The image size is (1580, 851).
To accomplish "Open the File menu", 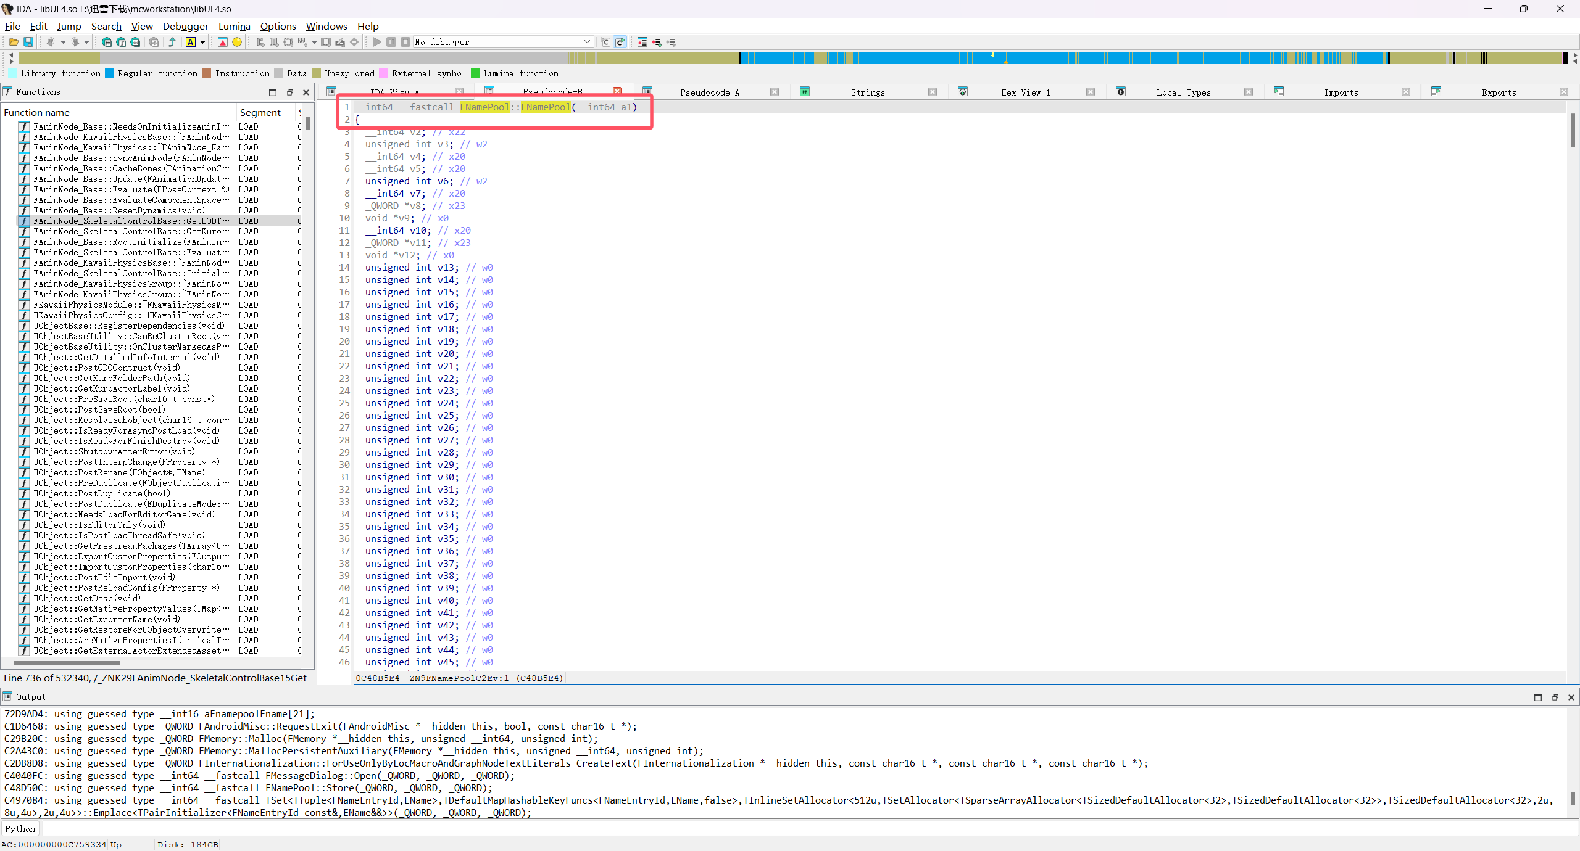I will tap(12, 26).
